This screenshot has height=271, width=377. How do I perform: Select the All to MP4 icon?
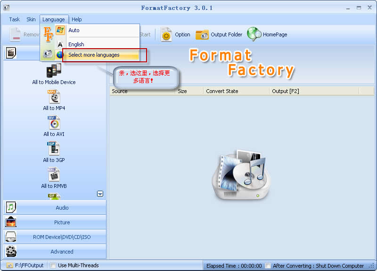pos(54,97)
